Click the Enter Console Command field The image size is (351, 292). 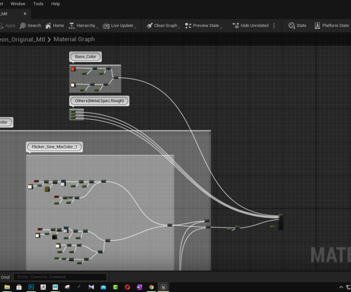[60, 277]
